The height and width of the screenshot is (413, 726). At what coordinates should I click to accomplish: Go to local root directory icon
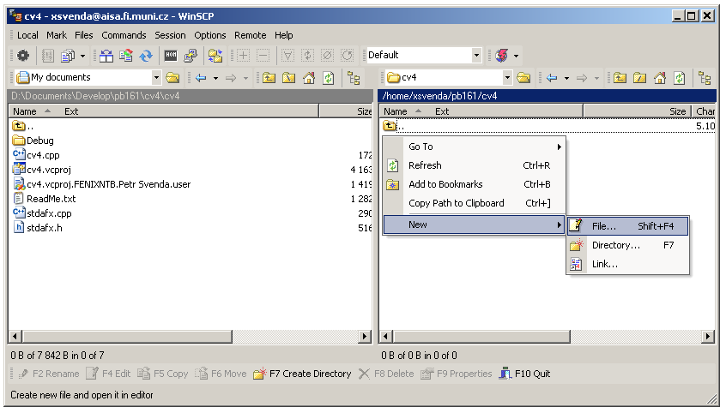coord(289,78)
